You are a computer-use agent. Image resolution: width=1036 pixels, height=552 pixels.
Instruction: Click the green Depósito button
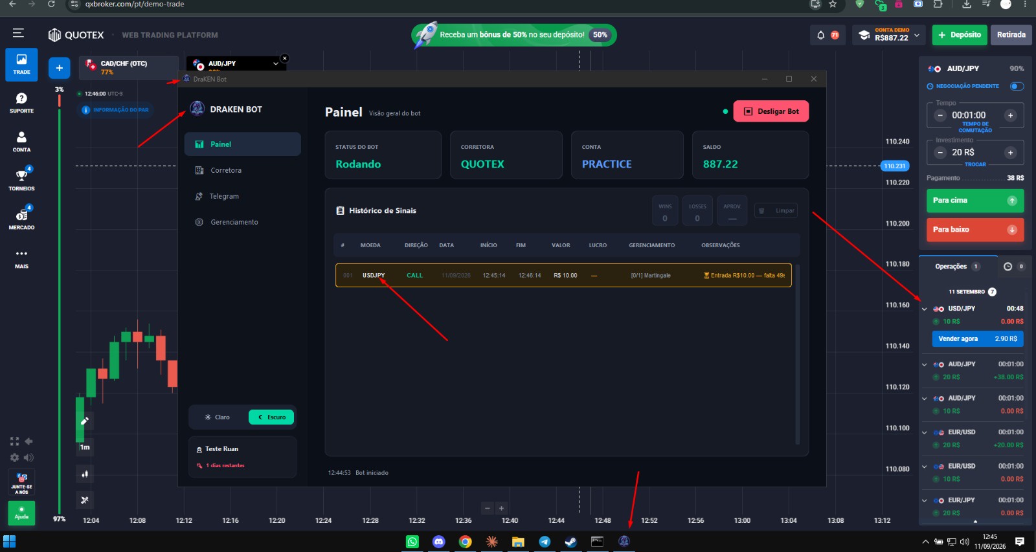[960, 35]
